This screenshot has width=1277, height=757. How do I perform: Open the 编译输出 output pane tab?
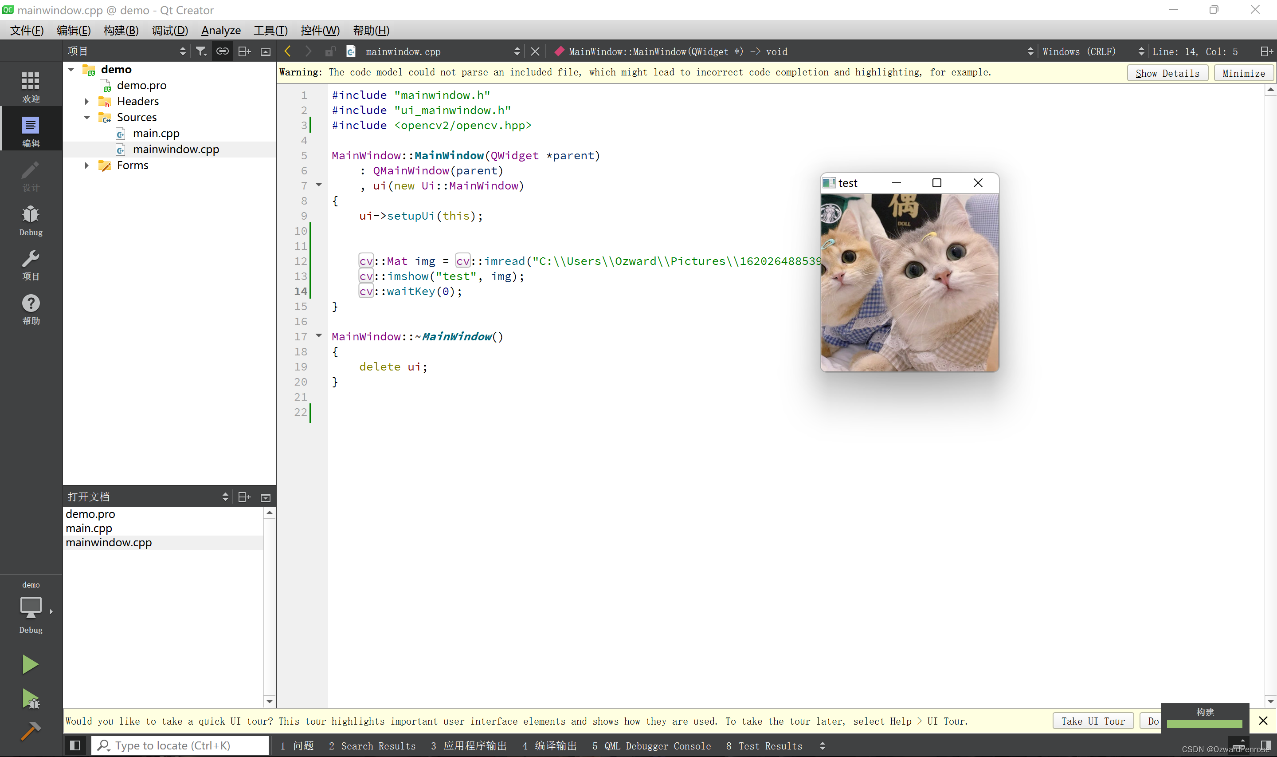point(549,746)
